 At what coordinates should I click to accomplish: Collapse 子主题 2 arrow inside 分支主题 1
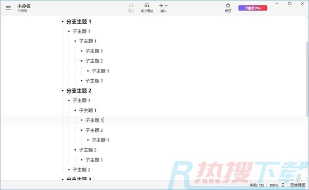point(81,61)
